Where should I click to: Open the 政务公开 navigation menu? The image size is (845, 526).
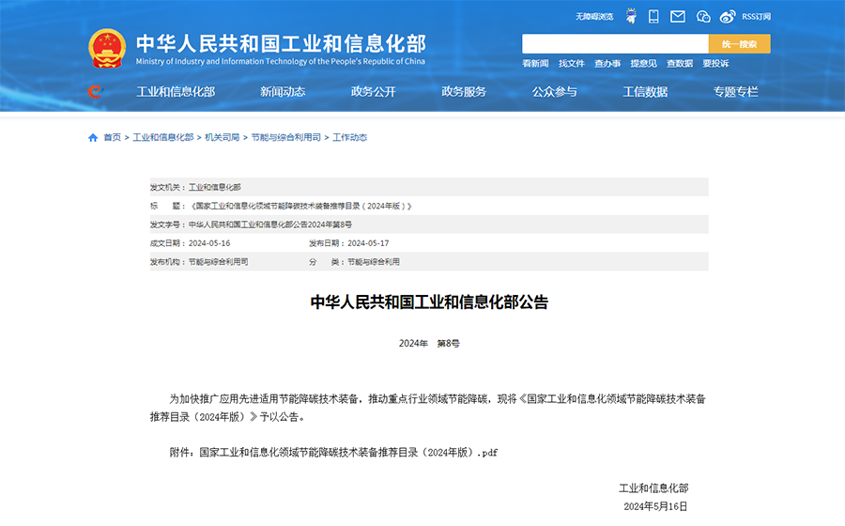[374, 91]
